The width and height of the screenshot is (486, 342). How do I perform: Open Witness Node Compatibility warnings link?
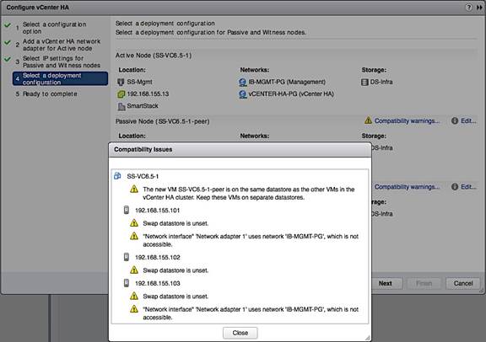tap(407, 187)
